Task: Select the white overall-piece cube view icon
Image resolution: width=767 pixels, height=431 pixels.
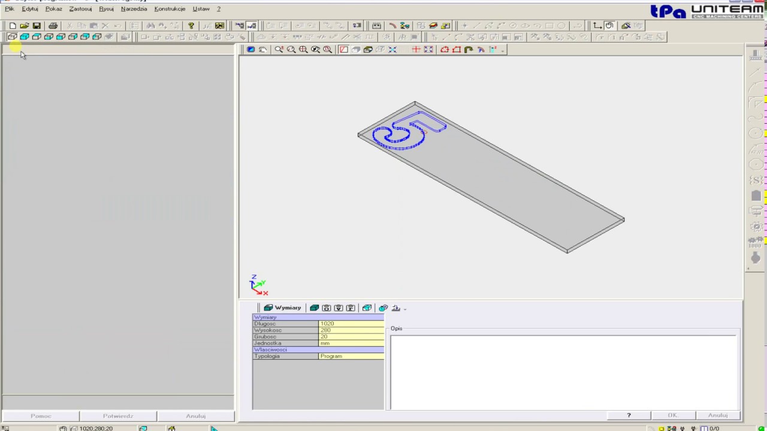Action: [12, 37]
